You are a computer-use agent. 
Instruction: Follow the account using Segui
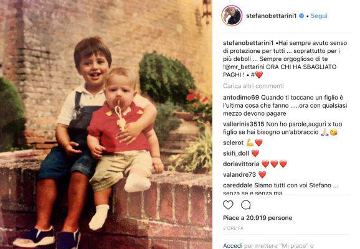pyautogui.click(x=319, y=16)
